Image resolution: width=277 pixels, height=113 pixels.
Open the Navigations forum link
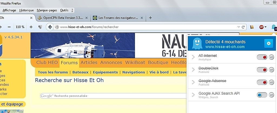click(134, 72)
